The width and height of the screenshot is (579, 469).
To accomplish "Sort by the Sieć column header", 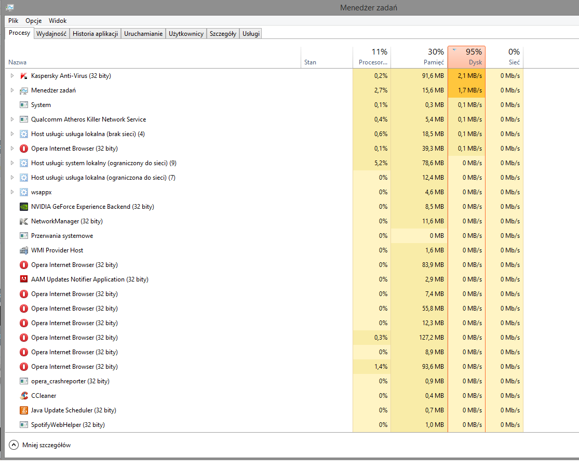I will (x=504, y=57).
